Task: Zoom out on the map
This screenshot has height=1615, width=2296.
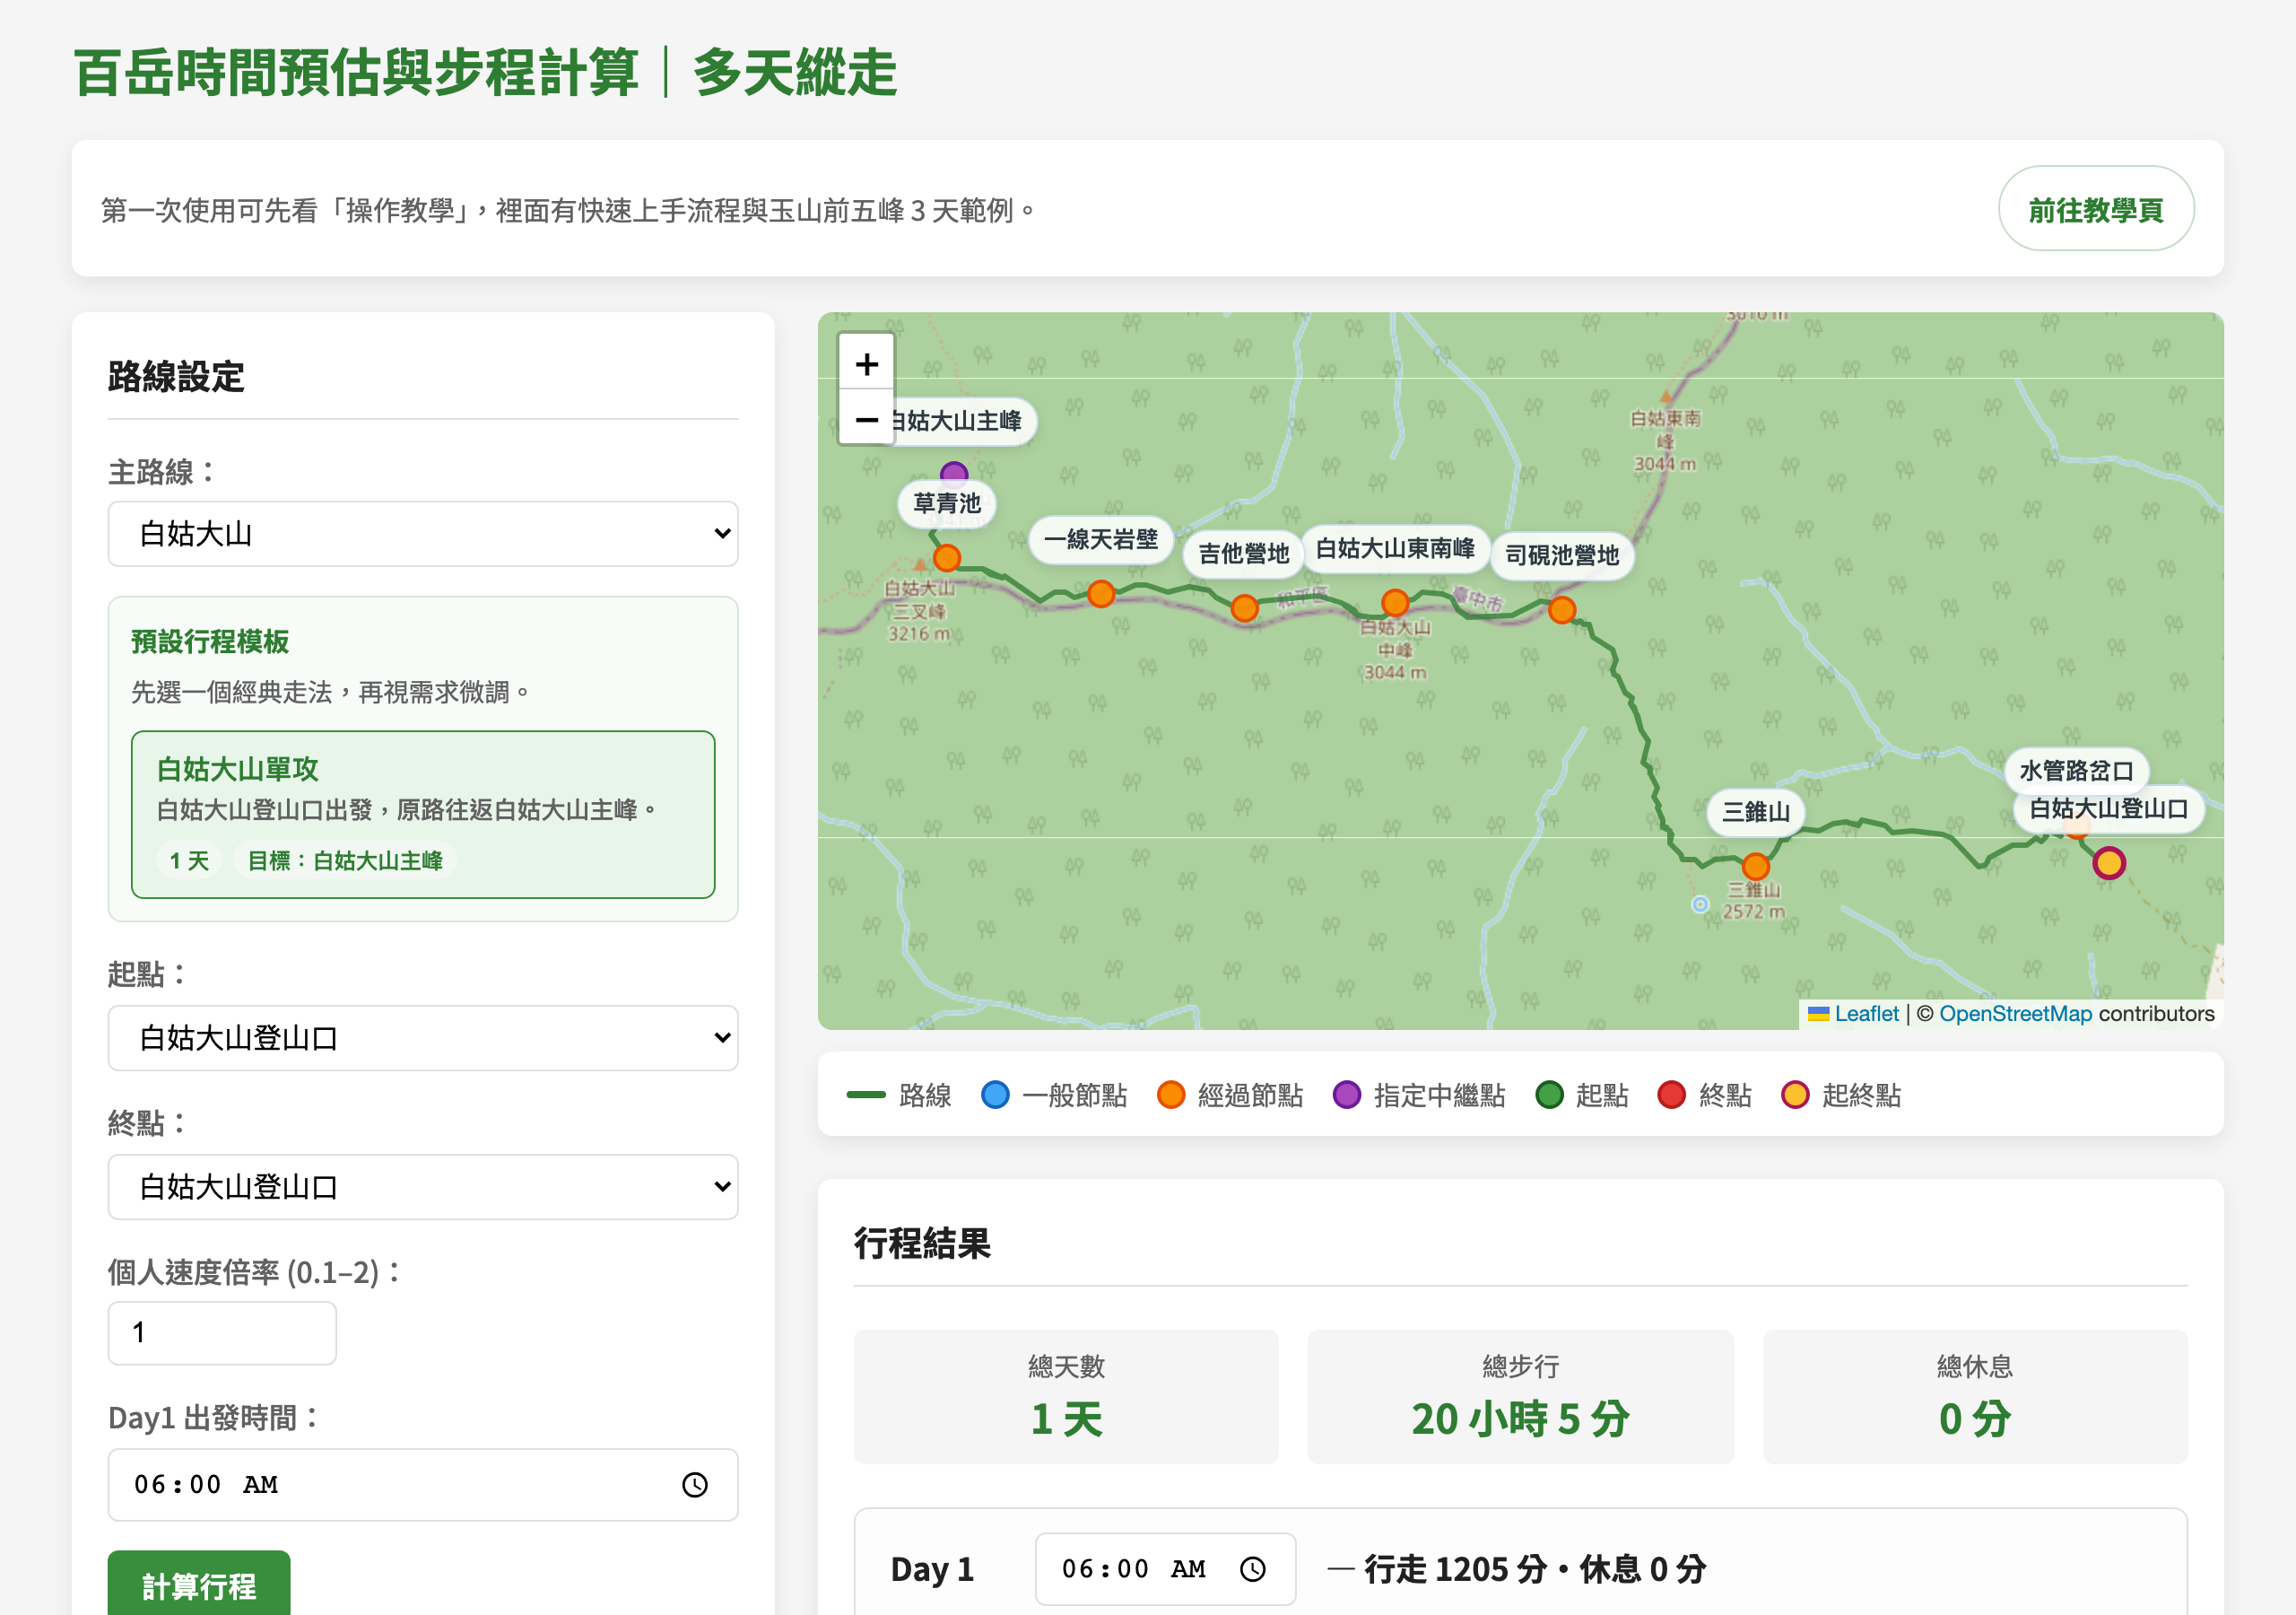Action: (x=866, y=422)
